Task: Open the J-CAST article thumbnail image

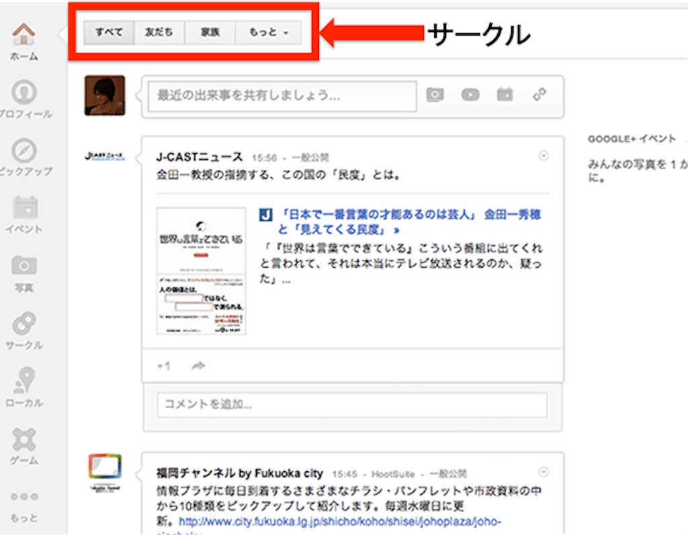Action: [x=201, y=271]
